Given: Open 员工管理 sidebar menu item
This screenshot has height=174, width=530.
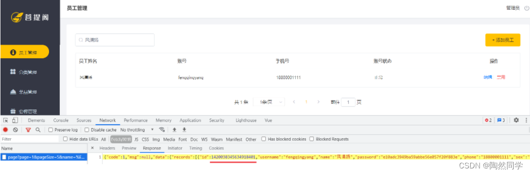Looking at the screenshot, I should (25, 52).
